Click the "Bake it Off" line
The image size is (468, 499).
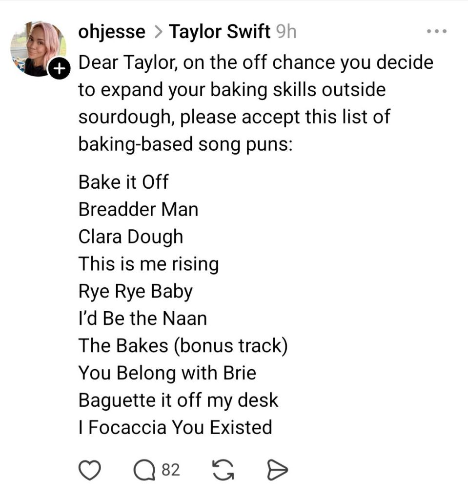[123, 182]
